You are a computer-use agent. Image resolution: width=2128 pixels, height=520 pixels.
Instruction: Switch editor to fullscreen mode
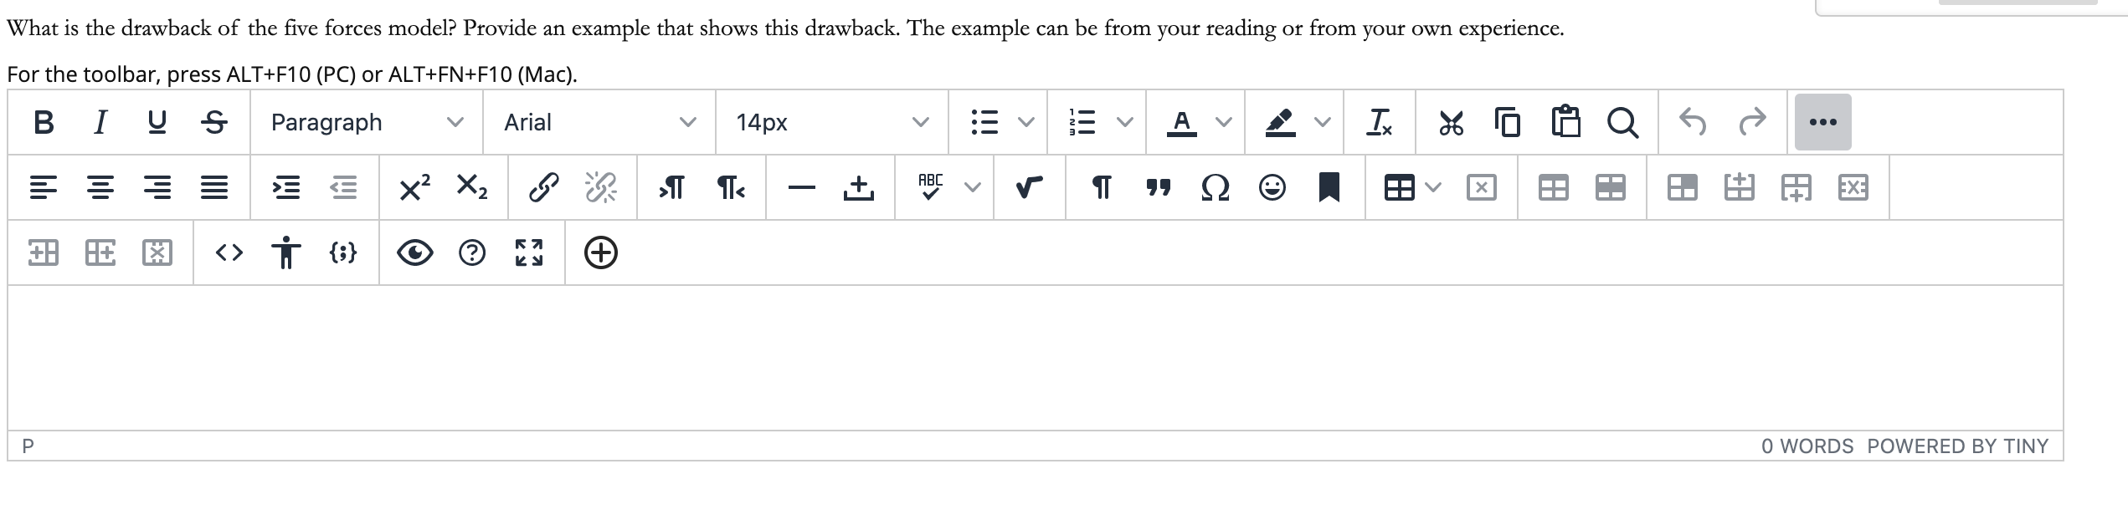pyautogui.click(x=529, y=252)
